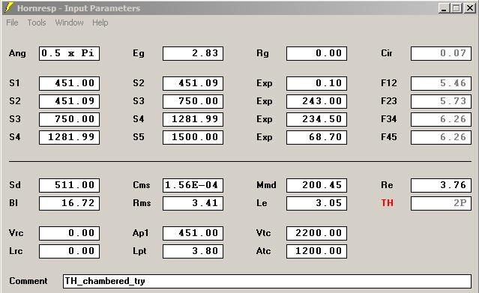Select the S1 input field
This screenshot has height=293, width=479.
click(70, 83)
